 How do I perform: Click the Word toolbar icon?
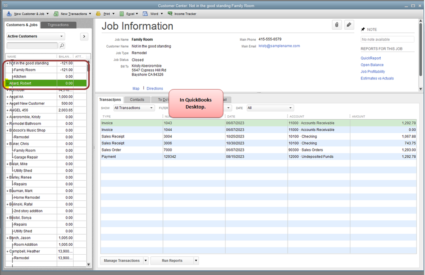[145, 14]
